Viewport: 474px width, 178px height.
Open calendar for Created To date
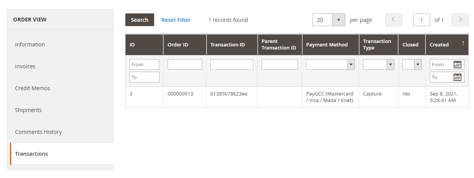pyautogui.click(x=457, y=77)
